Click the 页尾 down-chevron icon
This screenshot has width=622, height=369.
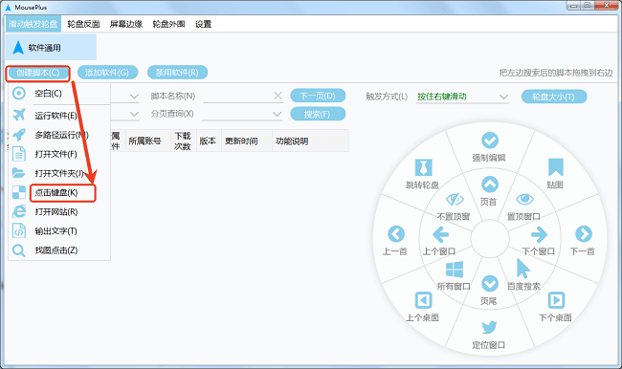pos(490,284)
